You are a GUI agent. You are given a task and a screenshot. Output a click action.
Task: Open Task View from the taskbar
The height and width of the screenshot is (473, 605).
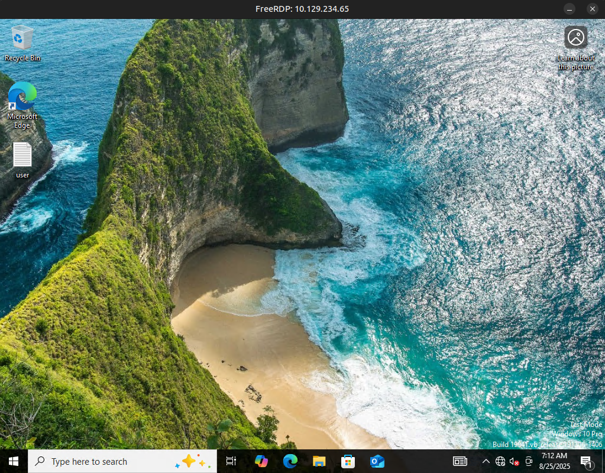(x=231, y=461)
